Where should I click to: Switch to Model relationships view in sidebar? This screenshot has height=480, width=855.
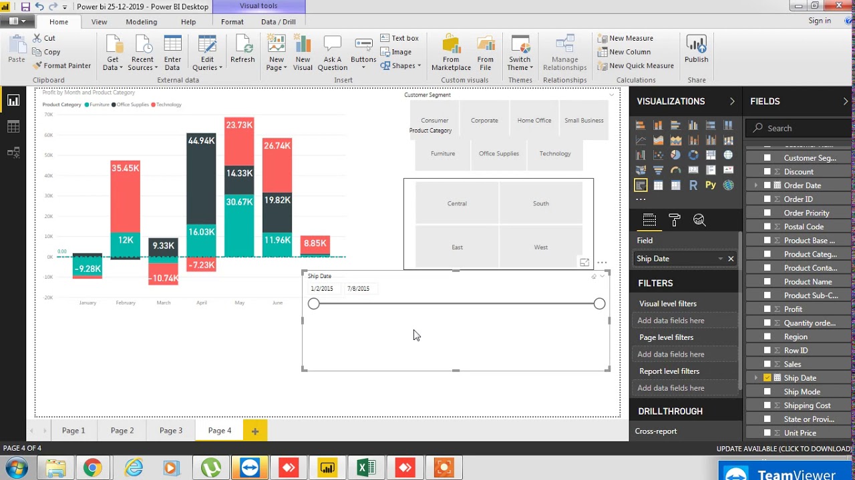13,153
